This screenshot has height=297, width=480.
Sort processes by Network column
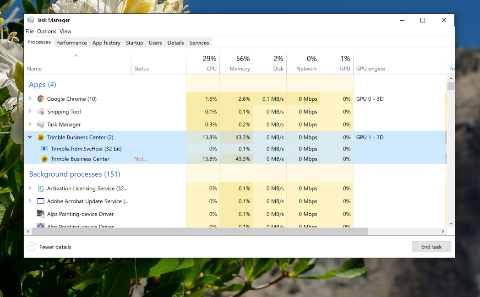click(303, 64)
